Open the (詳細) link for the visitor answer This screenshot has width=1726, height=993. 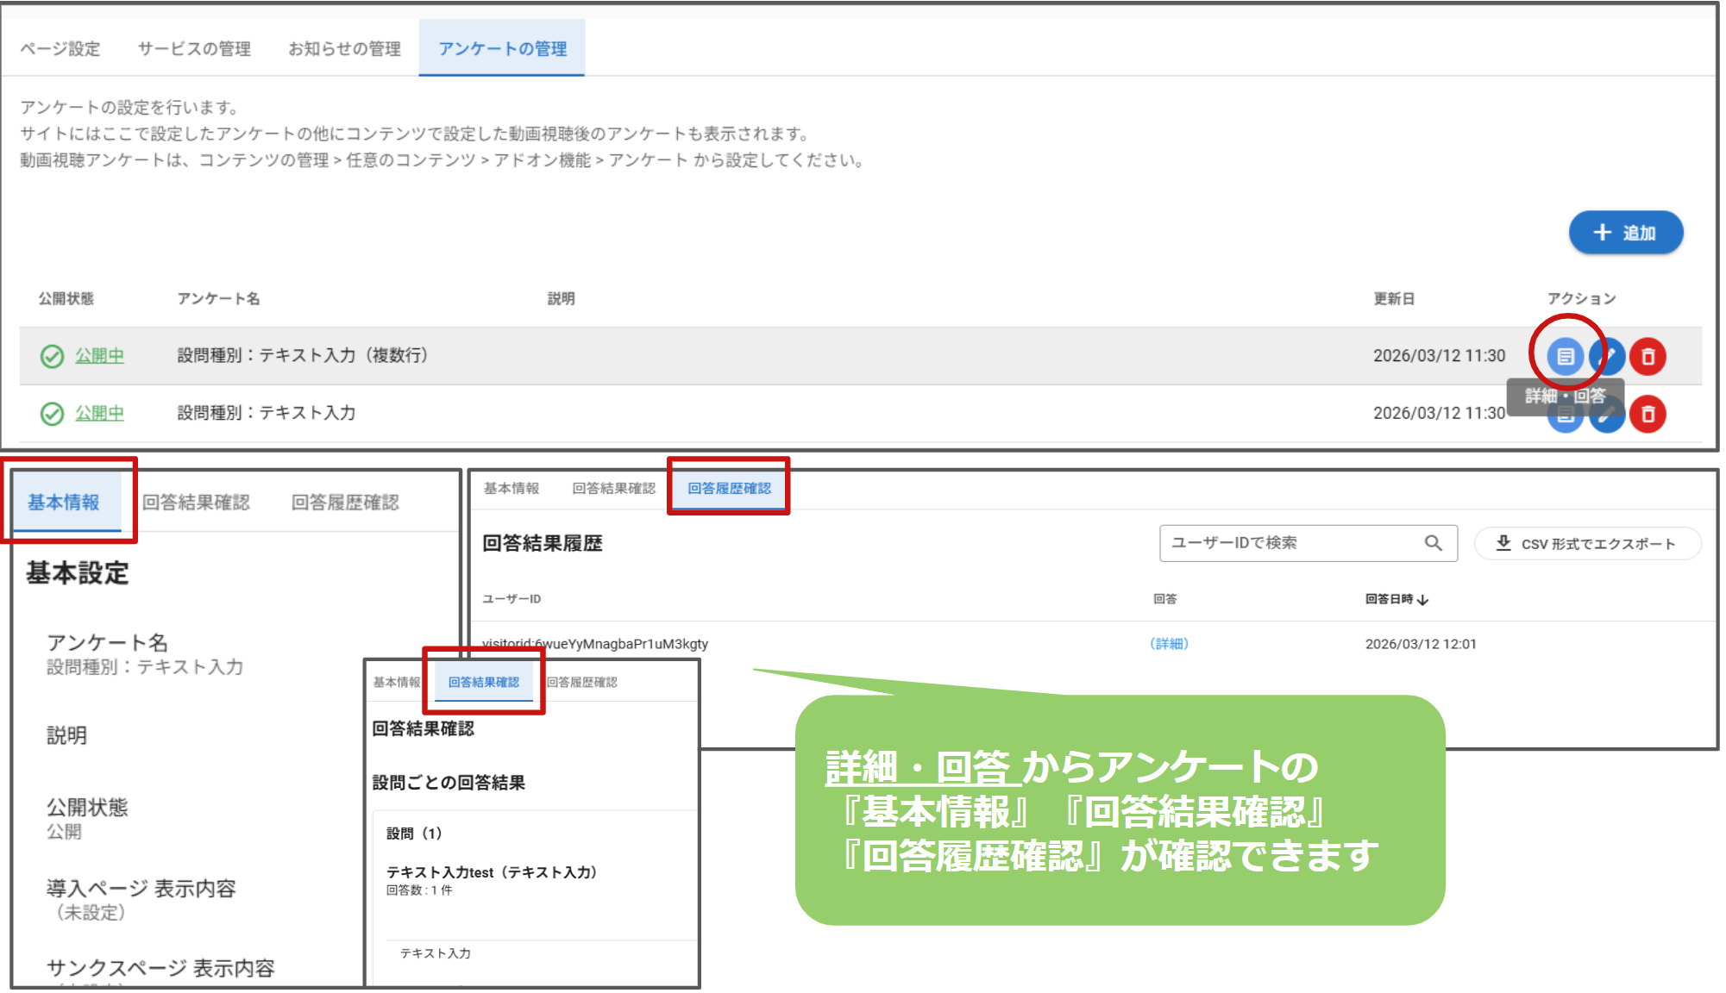pos(1169,644)
